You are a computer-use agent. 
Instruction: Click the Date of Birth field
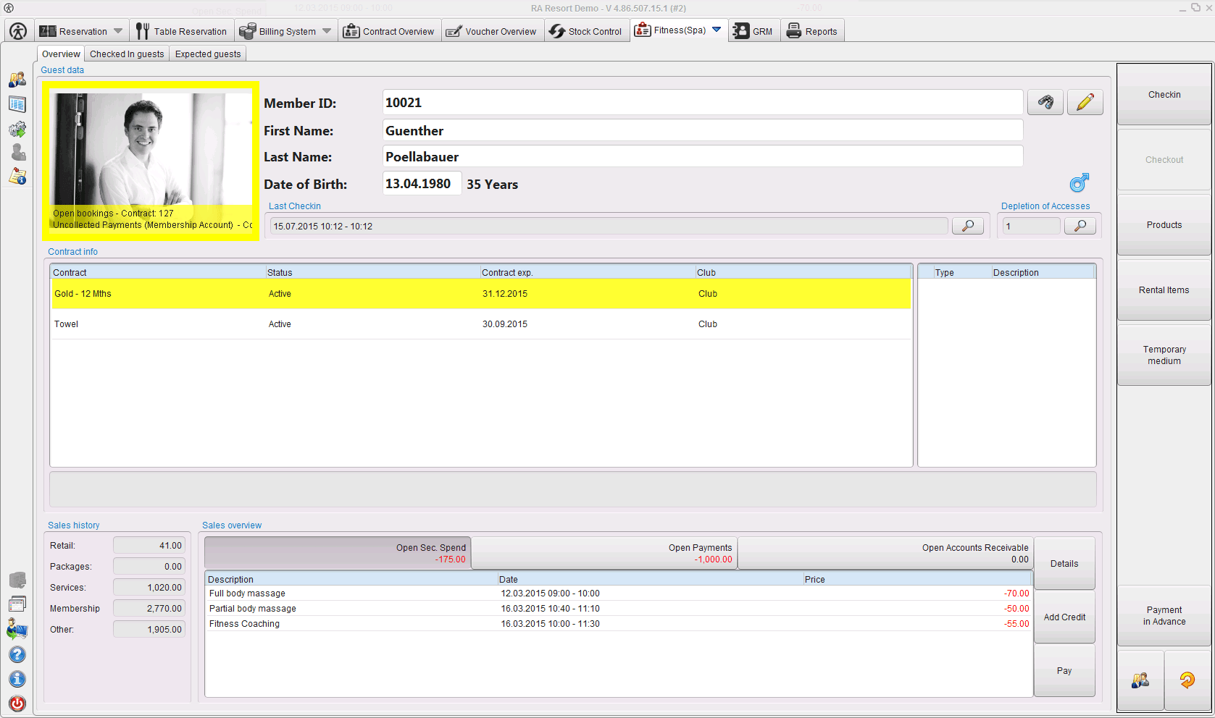click(422, 183)
